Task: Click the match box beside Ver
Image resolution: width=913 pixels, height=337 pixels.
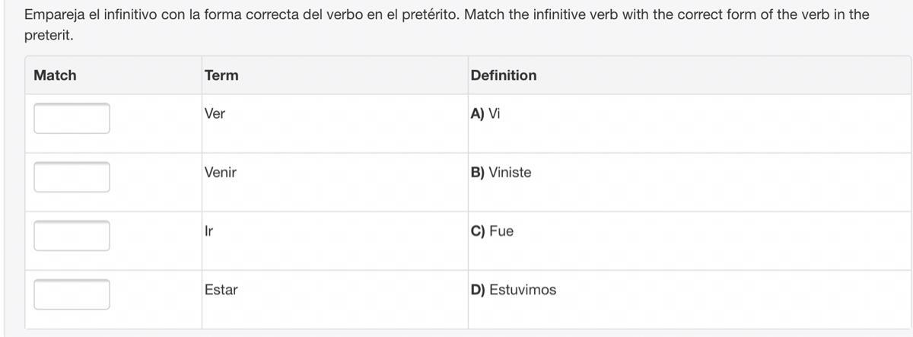Action: click(72, 118)
